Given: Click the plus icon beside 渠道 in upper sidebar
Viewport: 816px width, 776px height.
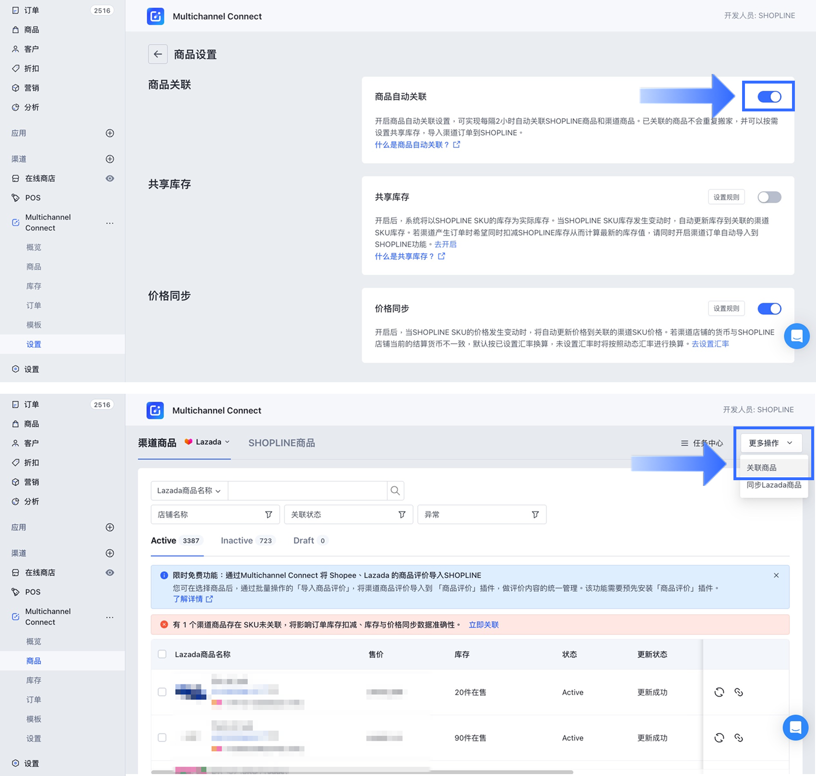Looking at the screenshot, I should (110, 159).
